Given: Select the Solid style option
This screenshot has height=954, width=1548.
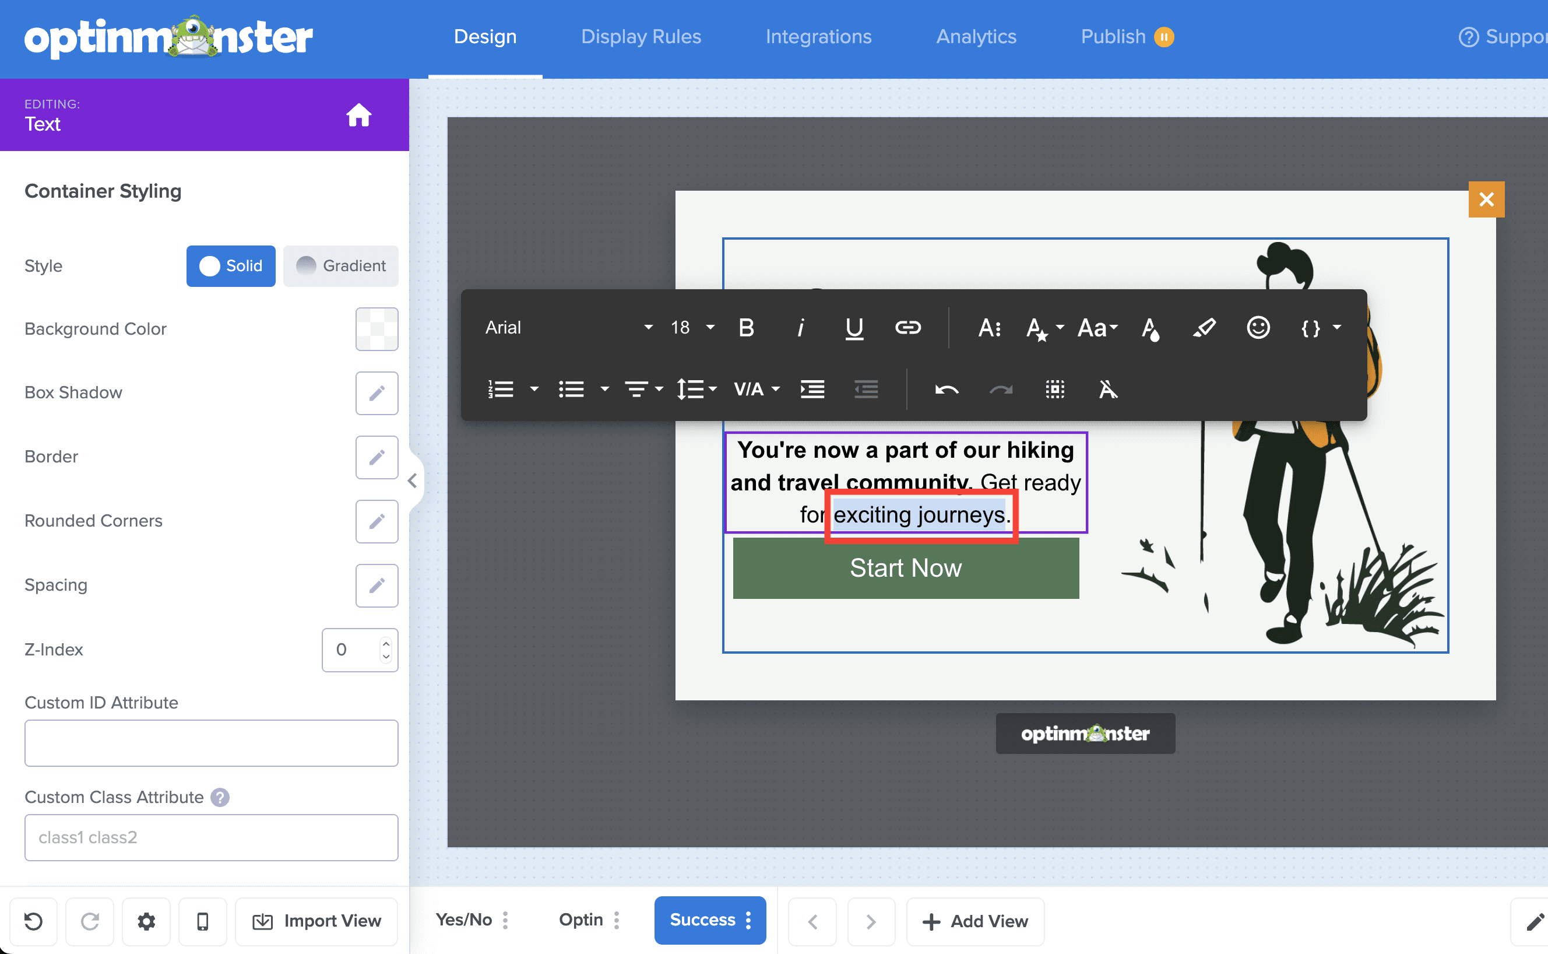Looking at the screenshot, I should click(x=231, y=266).
